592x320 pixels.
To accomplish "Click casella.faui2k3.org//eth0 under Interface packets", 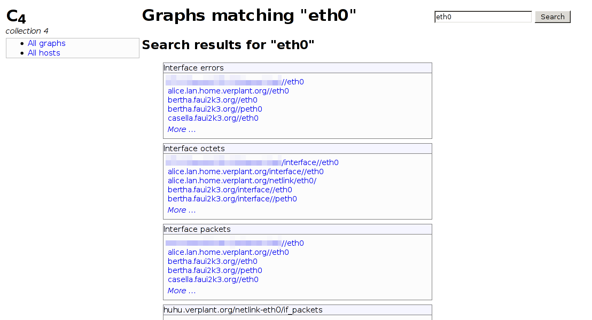I will [213, 279].
